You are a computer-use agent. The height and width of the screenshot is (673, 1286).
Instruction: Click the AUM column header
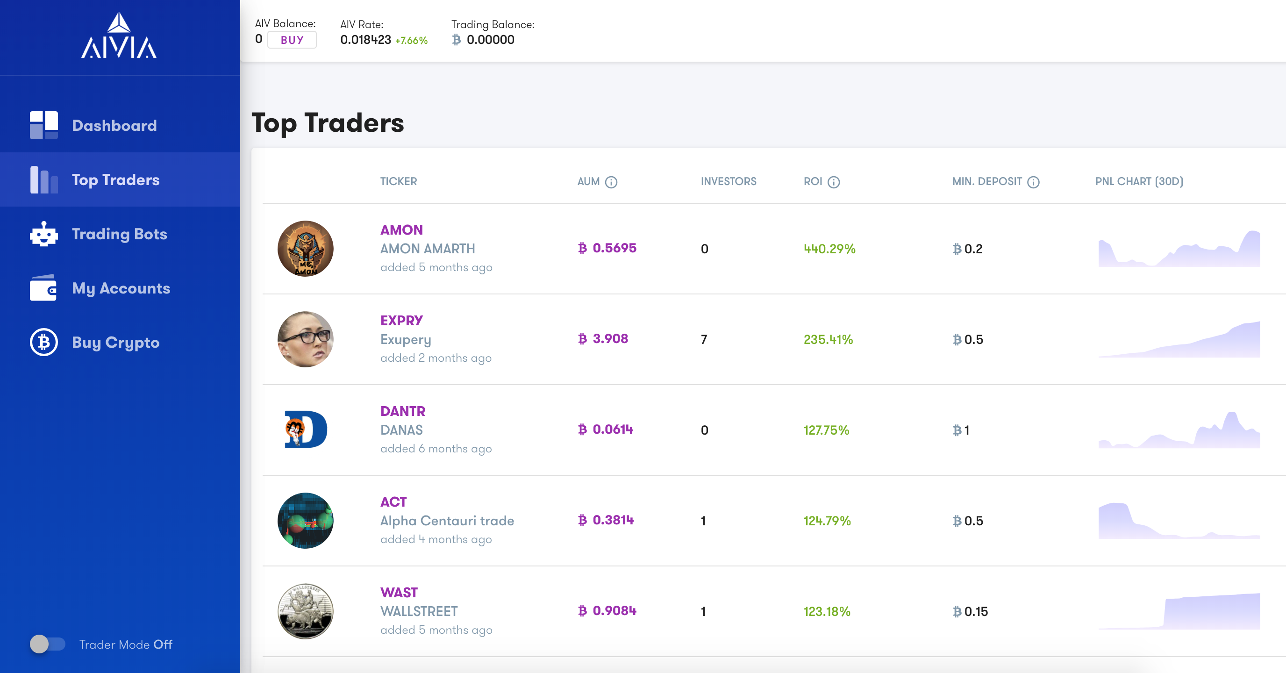point(589,182)
